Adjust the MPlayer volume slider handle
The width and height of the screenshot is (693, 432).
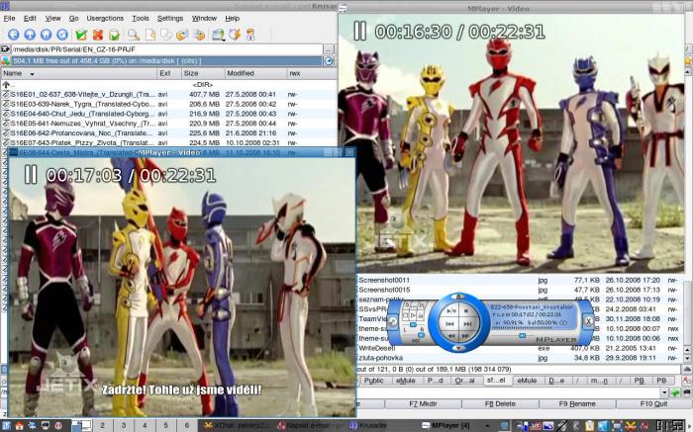421,335
